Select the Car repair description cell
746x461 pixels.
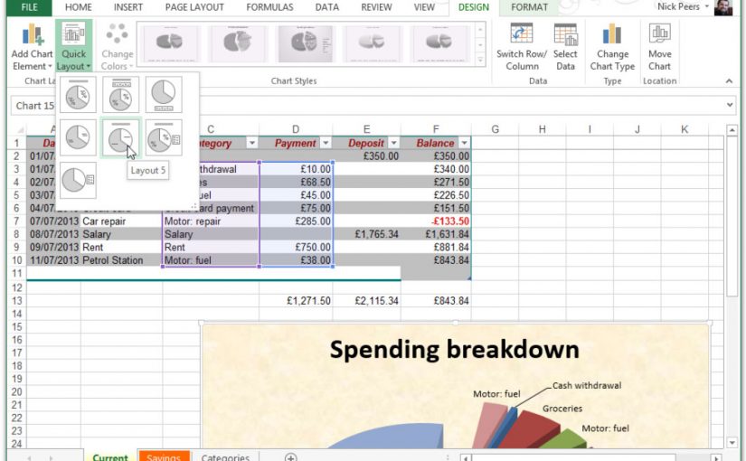[121, 221]
